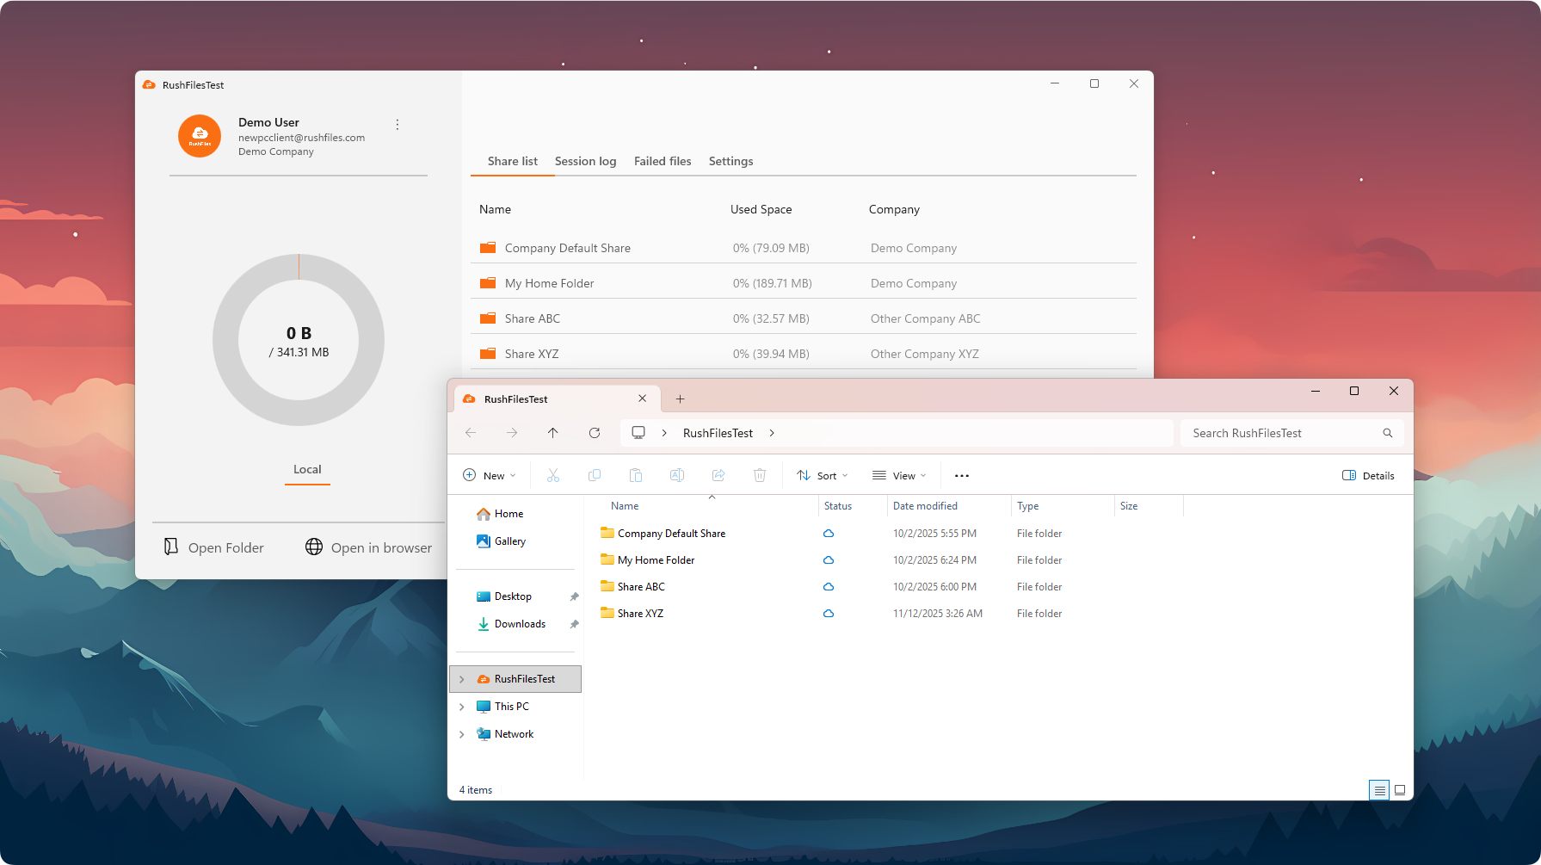The width and height of the screenshot is (1541, 865).
Task: Add a new Explorer tab with plus
Action: click(x=680, y=399)
